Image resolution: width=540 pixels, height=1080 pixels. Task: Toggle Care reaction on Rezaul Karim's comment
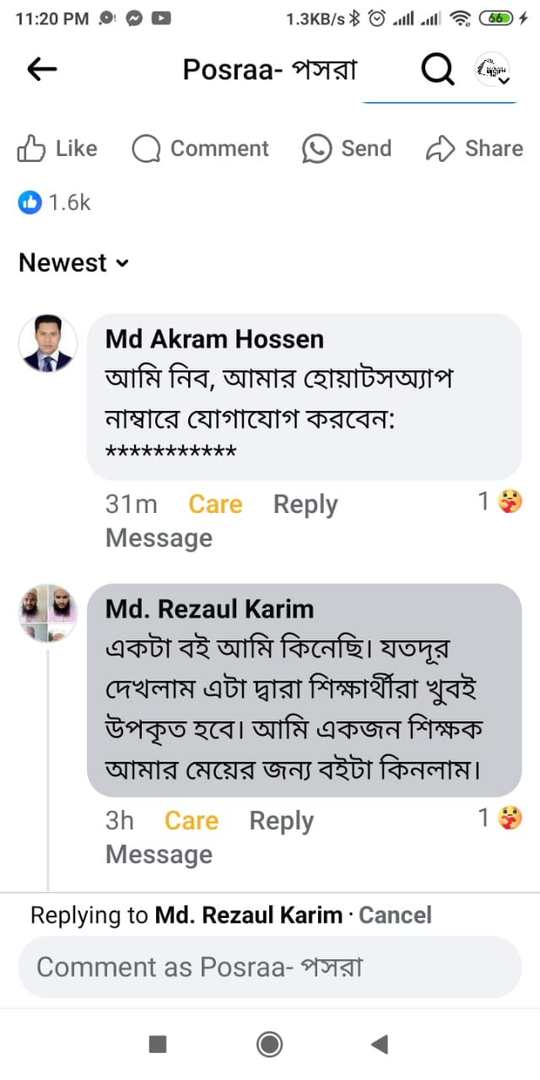(x=192, y=821)
